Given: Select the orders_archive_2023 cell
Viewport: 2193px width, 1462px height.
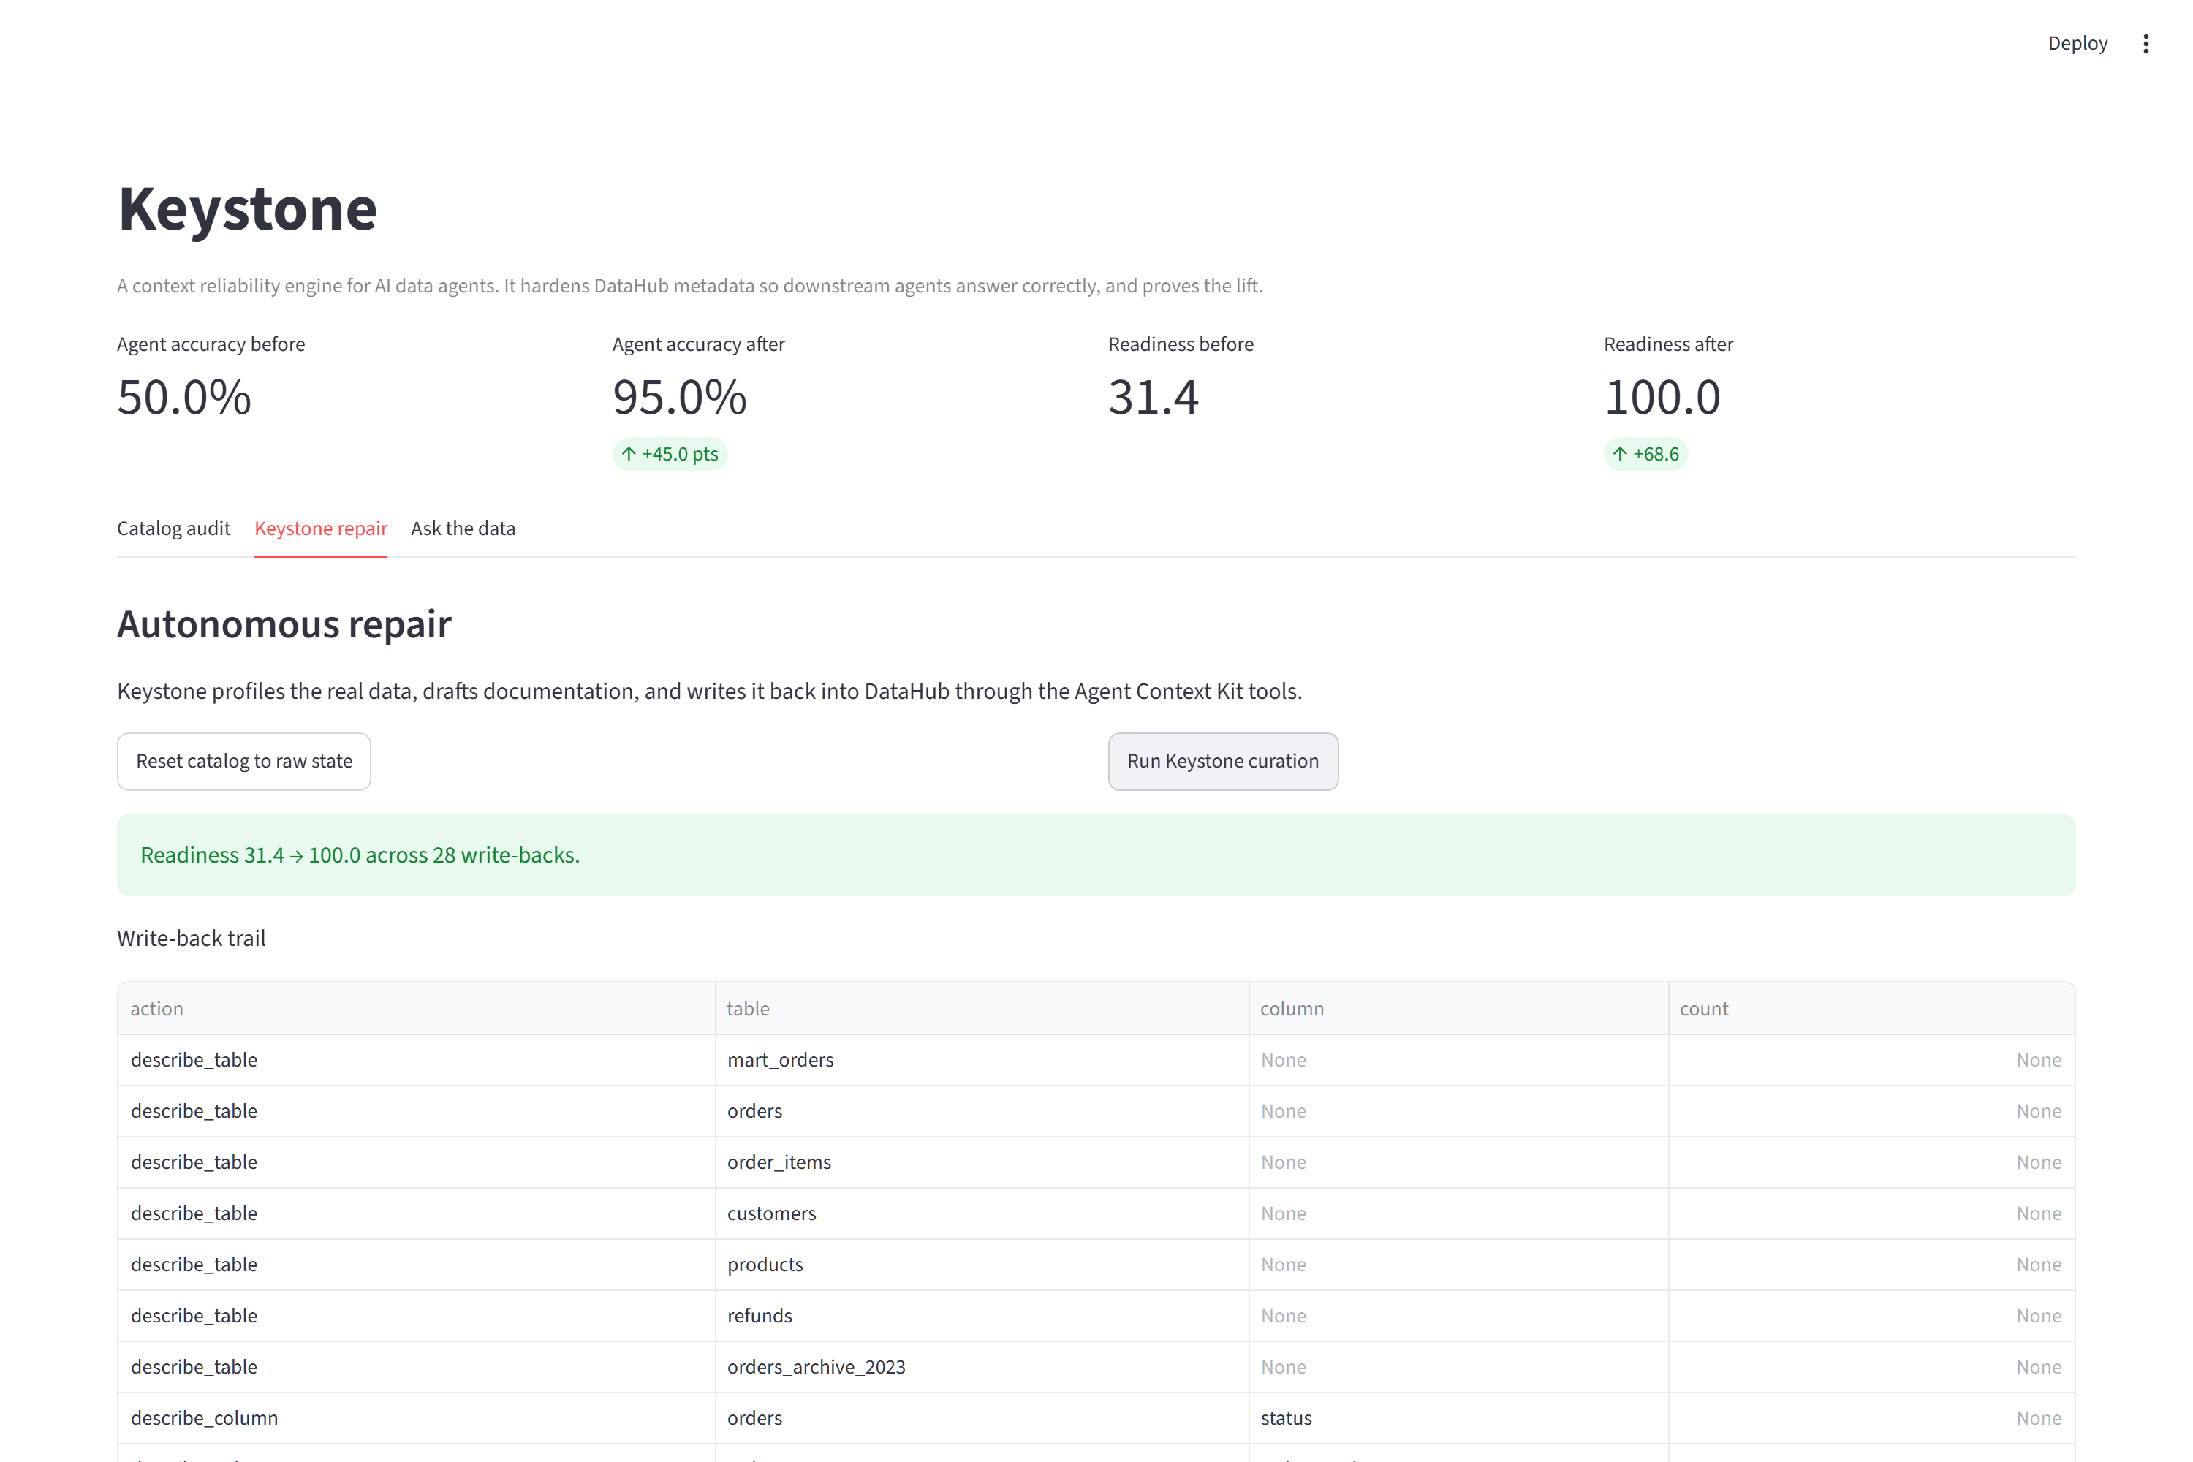Looking at the screenshot, I should tap(982, 1367).
